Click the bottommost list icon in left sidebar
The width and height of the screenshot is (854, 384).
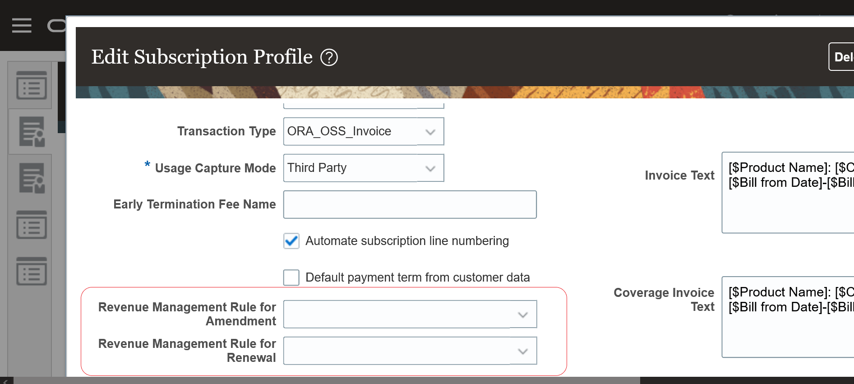click(32, 271)
